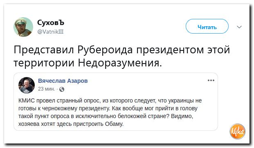Click the orange Nyka logo watermark

(x=238, y=131)
